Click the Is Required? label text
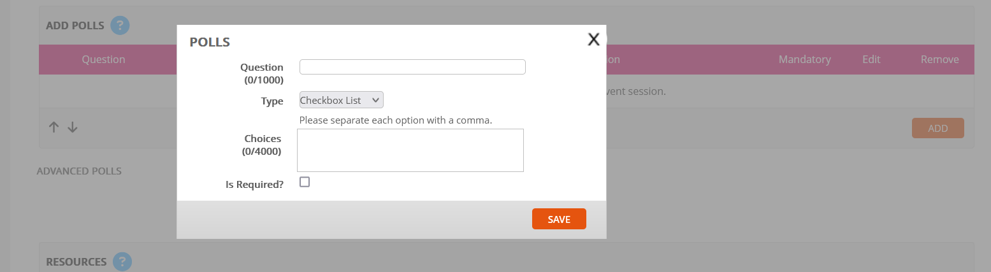 pyautogui.click(x=255, y=184)
